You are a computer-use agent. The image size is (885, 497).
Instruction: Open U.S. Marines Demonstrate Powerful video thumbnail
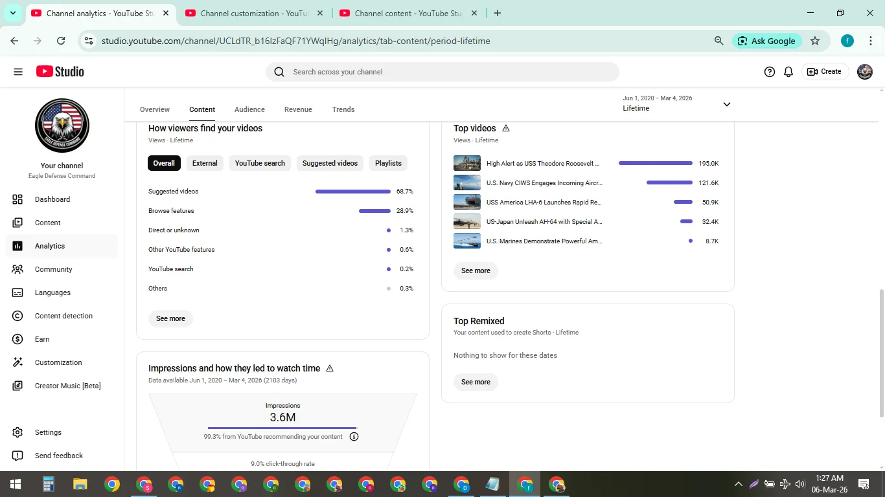coord(467,241)
